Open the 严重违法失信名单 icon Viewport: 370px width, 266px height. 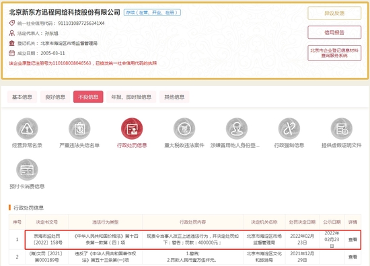click(79, 129)
